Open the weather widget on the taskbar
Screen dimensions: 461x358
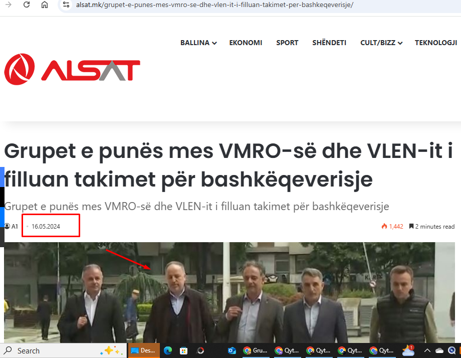pos(408,350)
